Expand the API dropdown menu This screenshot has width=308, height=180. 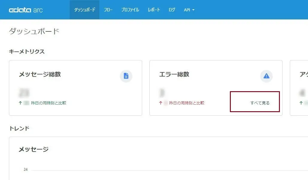[x=189, y=10]
